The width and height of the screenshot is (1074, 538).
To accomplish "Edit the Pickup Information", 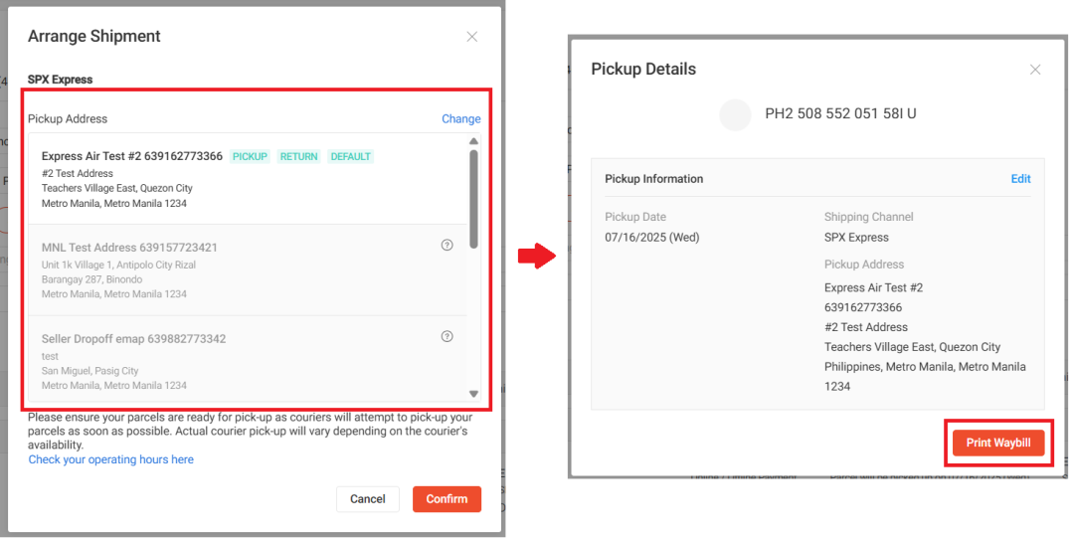I will tap(1020, 179).
